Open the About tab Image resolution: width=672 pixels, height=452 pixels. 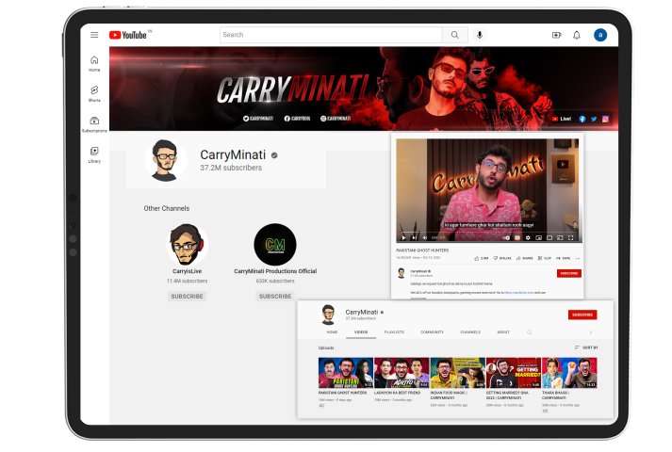[x=503, y=332]
